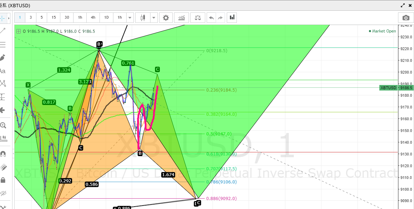Open the horizontal lines Fibonacci tool group
The height and width of the screenshot is (209, 414).
[3, 45]
